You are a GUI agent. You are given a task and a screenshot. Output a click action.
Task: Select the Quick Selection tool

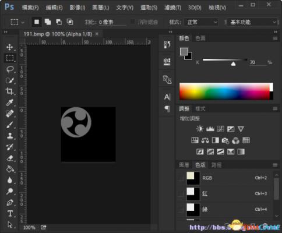[x=10, y=80]
